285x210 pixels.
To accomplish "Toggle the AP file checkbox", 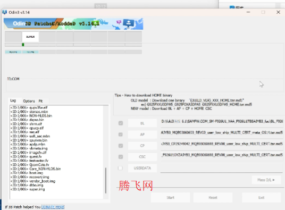I will (121, 135).
